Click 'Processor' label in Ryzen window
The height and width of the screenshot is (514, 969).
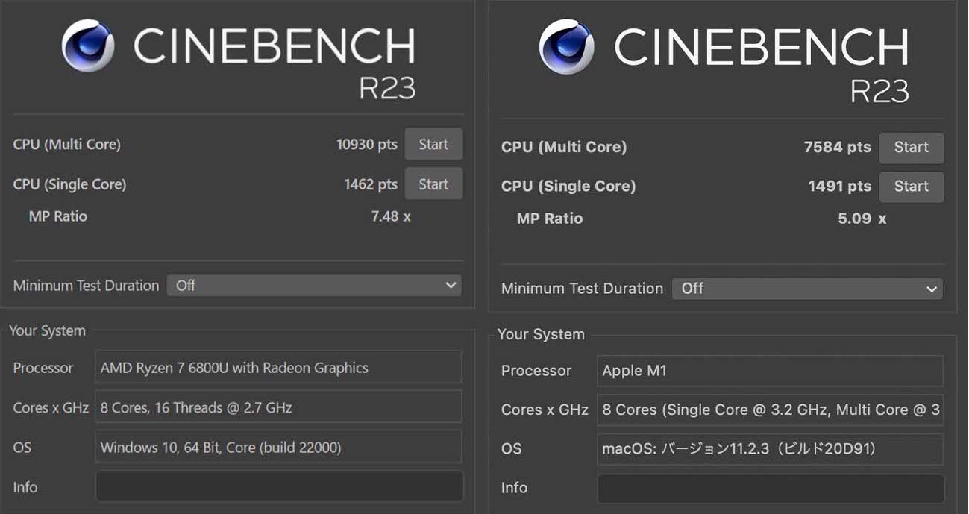coord(43,368)
